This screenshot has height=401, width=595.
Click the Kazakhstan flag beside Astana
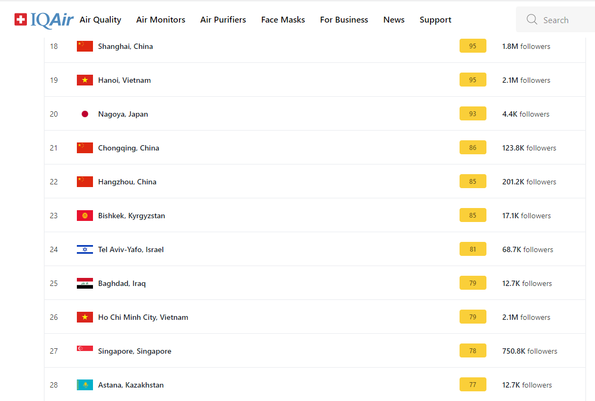click(85, 385)
